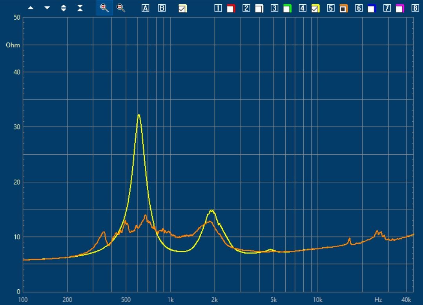Click the number 1 curve button
423x305 pixels.
click(x=218, y=8)
